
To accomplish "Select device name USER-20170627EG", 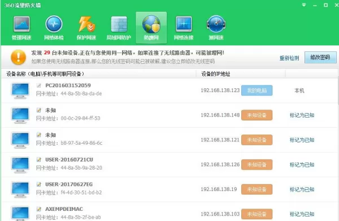I will (69, 184).
